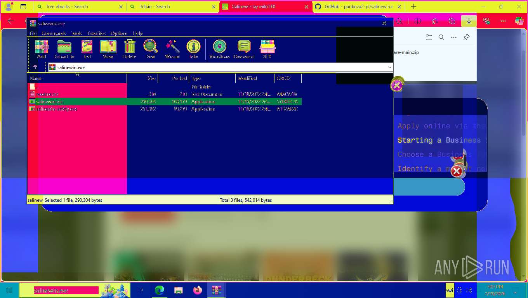
Task: Open the Help menu in WinRAR
Action: tap(138, 33)
